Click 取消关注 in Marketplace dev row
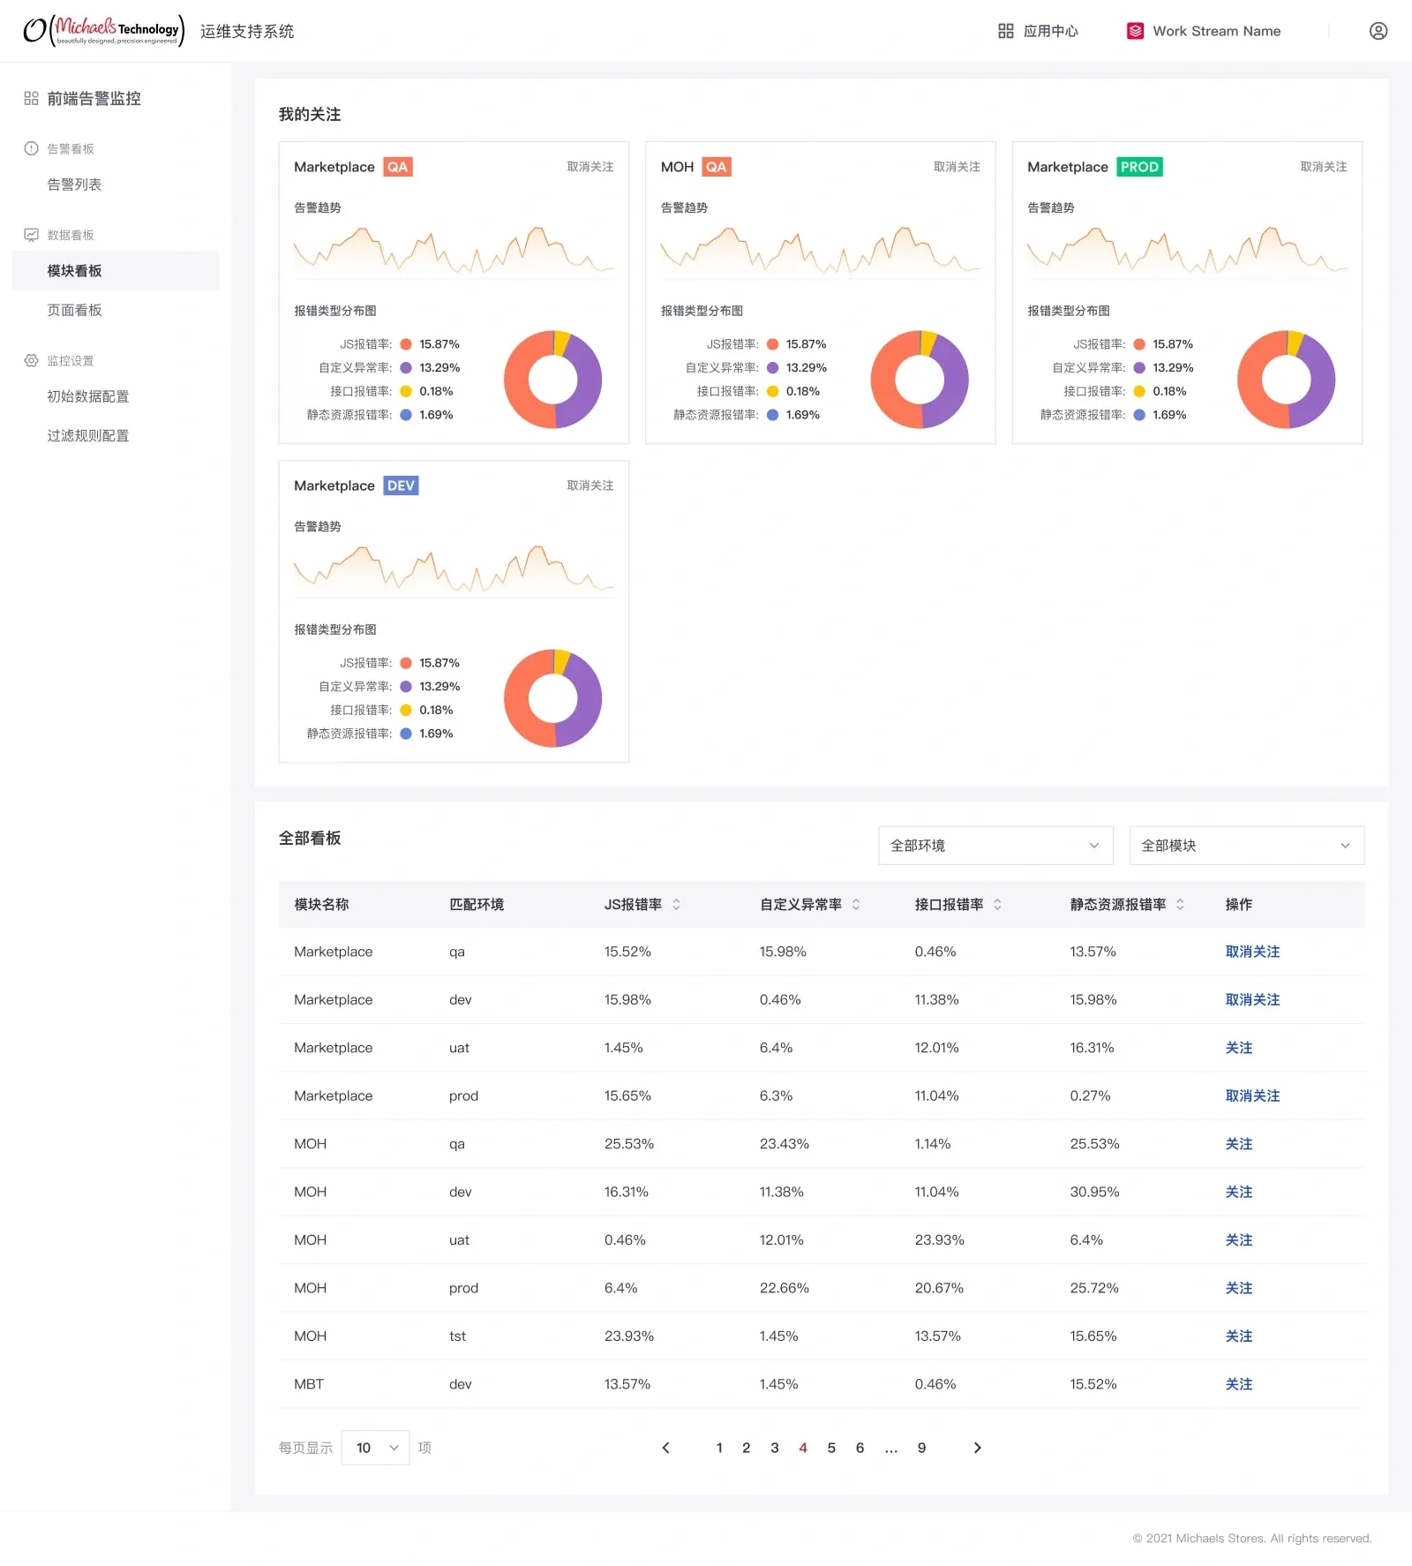Viewport: 1412px width, 1566px height. coord(1252,999)
